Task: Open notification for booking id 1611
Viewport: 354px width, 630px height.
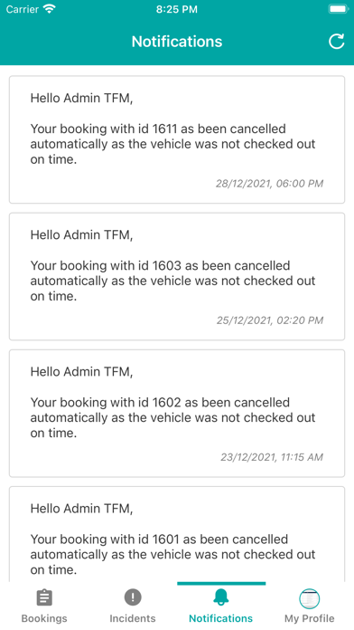Action: coord(177,139)
